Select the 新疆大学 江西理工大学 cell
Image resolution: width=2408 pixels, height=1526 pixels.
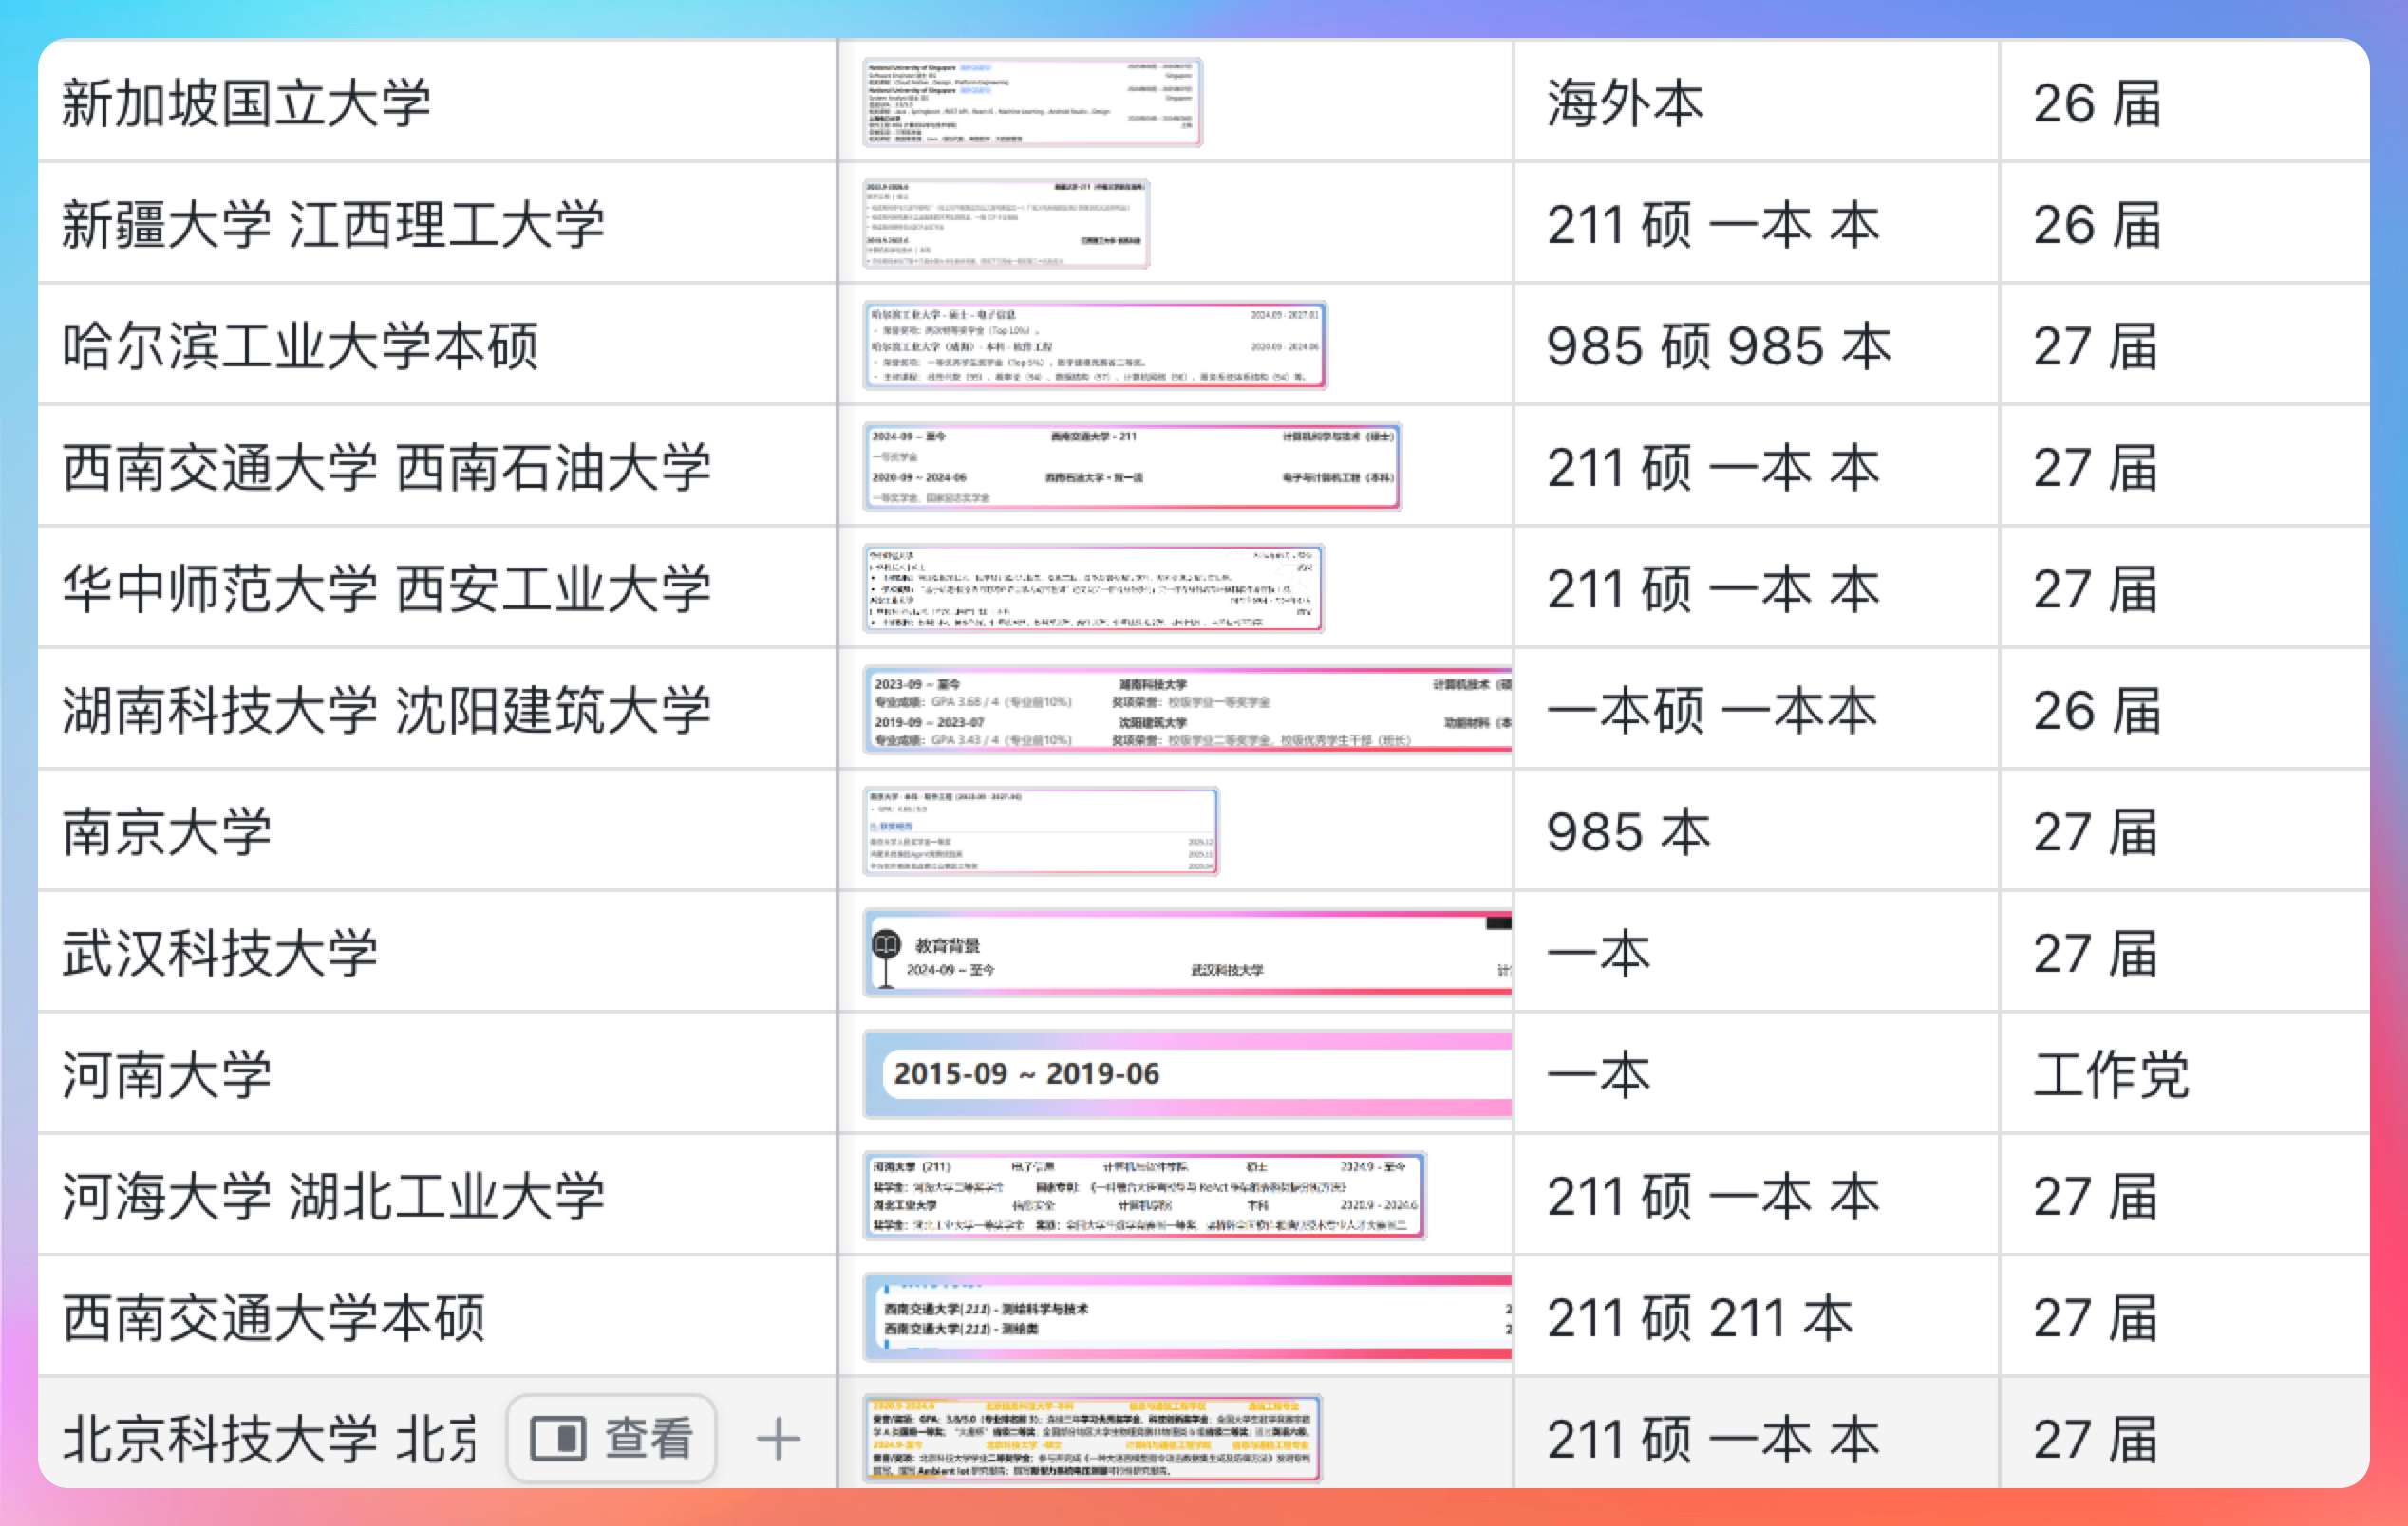[x=333, y=224]
